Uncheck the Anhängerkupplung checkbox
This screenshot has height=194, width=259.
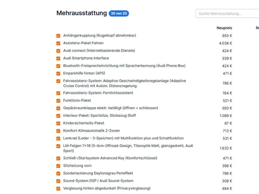tap(58, 36)
